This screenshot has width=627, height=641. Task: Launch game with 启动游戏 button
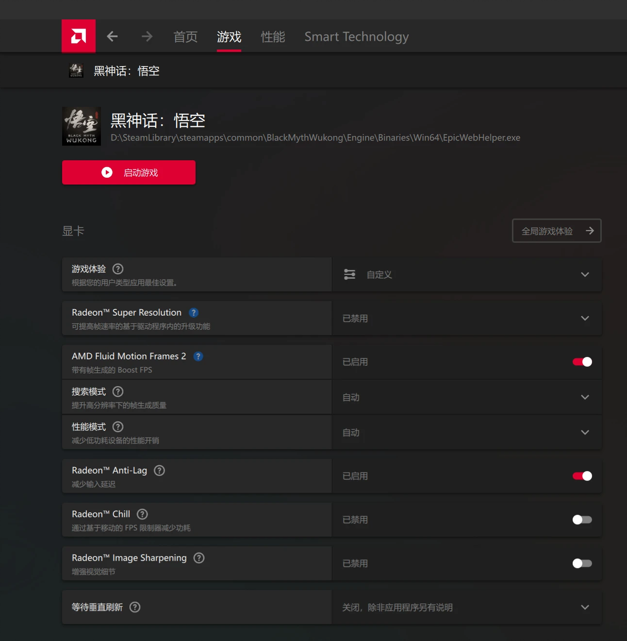(129, 173)
